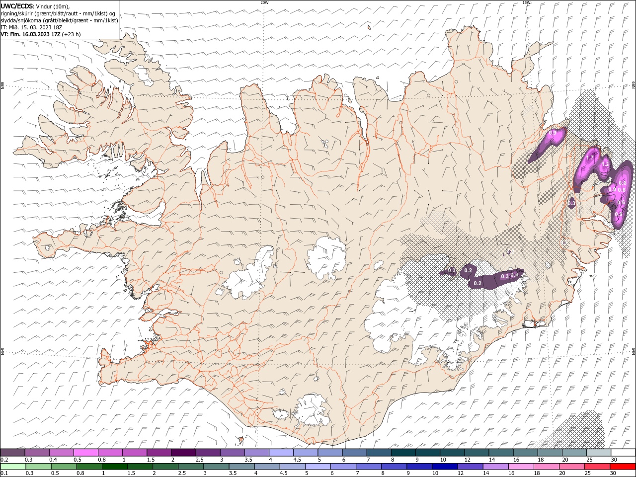Image resolution: width=636 pixels, height=477 pixels.
Task: Click the UWC/ECDS title text
Action: click(x=17, y=6)
